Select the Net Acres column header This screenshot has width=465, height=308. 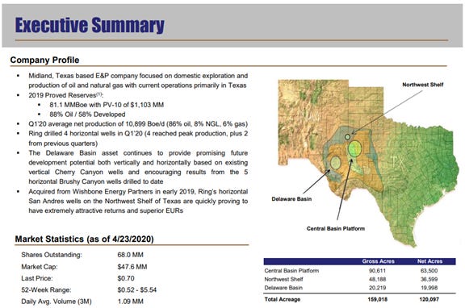429,261
